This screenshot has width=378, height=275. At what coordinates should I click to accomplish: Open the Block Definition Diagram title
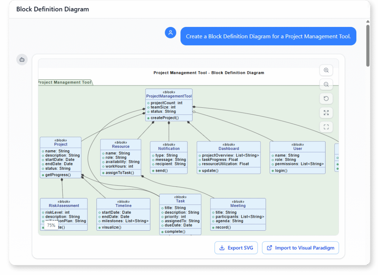52,9
